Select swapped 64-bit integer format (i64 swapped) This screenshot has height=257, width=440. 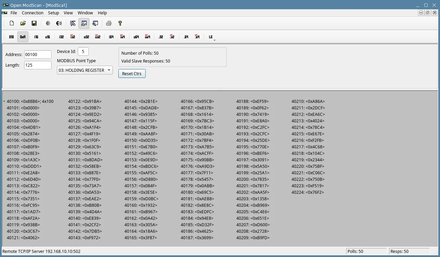122,37
